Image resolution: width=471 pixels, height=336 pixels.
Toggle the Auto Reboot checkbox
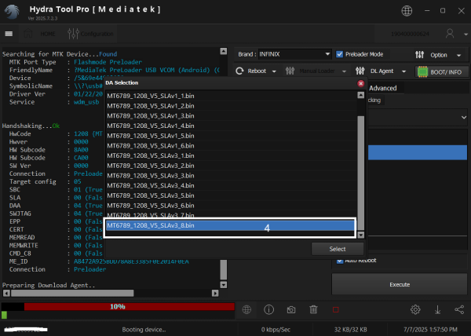(x=340, y=261)
